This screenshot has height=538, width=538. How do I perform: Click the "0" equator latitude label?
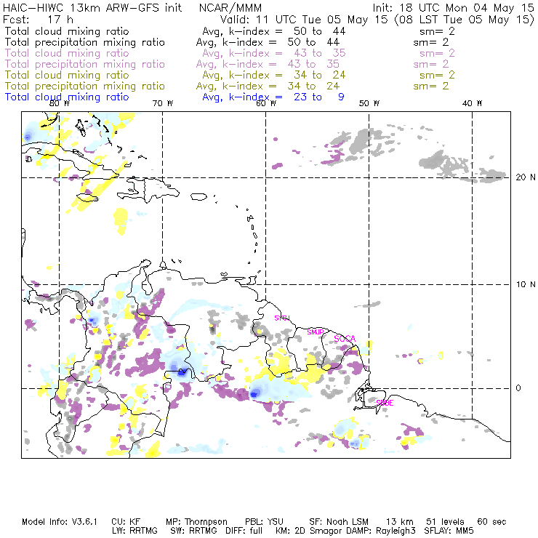click(x=518, y=388)
